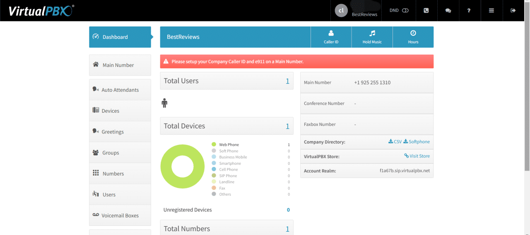The width and height of the screenshot is (530, 235).
Task: Click the person icon under Total Users
Action: (x=164, y=103)
